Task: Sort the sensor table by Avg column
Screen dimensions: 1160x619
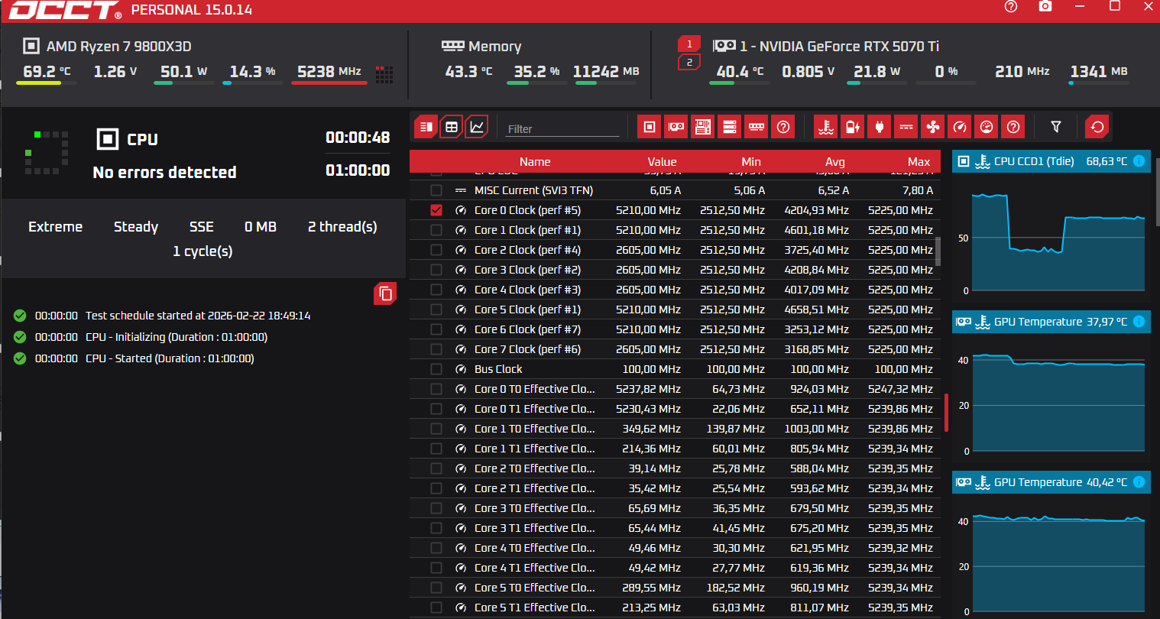Action: click(x=835, y=161)
